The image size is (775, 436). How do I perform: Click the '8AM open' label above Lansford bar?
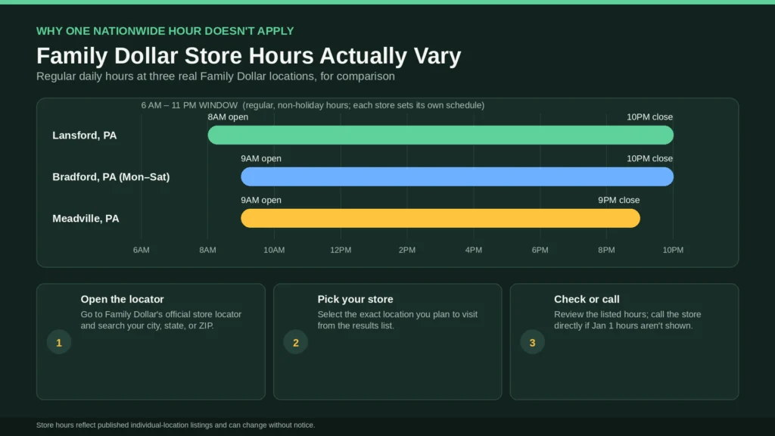pos(228,117)
